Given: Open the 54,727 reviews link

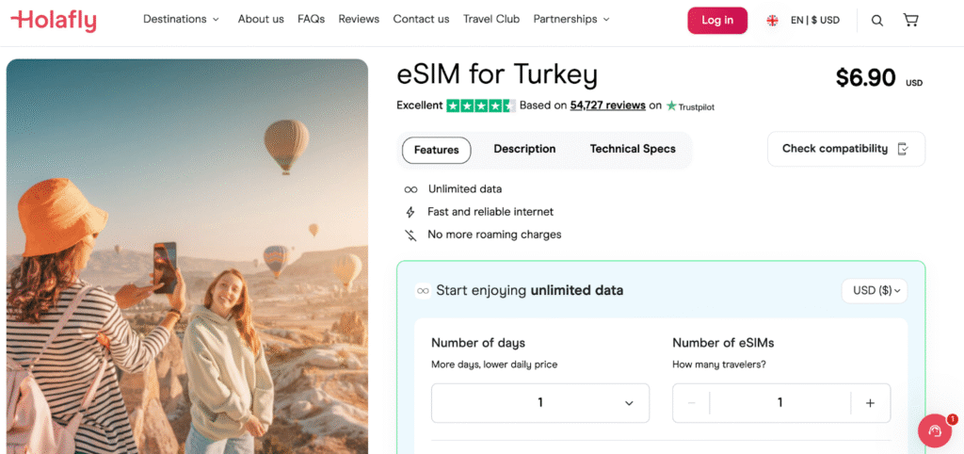Looking at the screenshot, I should (607, 105).
